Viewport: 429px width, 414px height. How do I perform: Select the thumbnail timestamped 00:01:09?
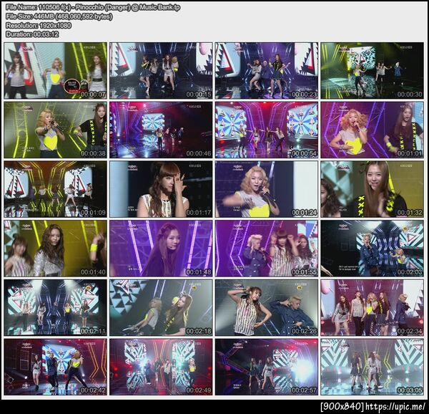[56, 189]
